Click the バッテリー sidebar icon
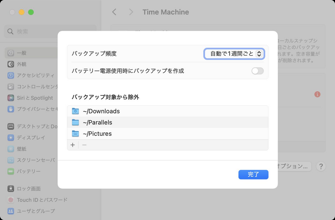The image size is (335, 220). pyautogui.click(x=11, y=171)
